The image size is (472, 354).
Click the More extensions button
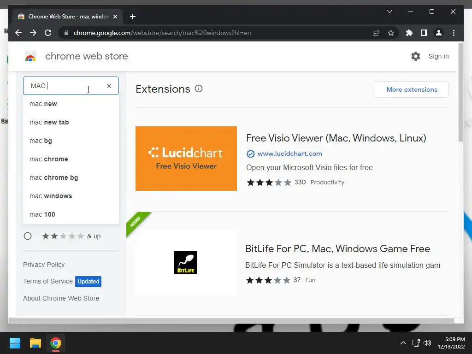pyautogui.click(x=412, y=89)
